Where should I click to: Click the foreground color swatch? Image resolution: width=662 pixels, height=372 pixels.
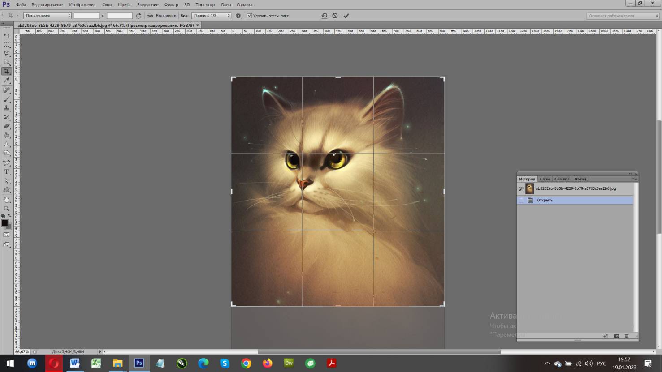point(5,223)
